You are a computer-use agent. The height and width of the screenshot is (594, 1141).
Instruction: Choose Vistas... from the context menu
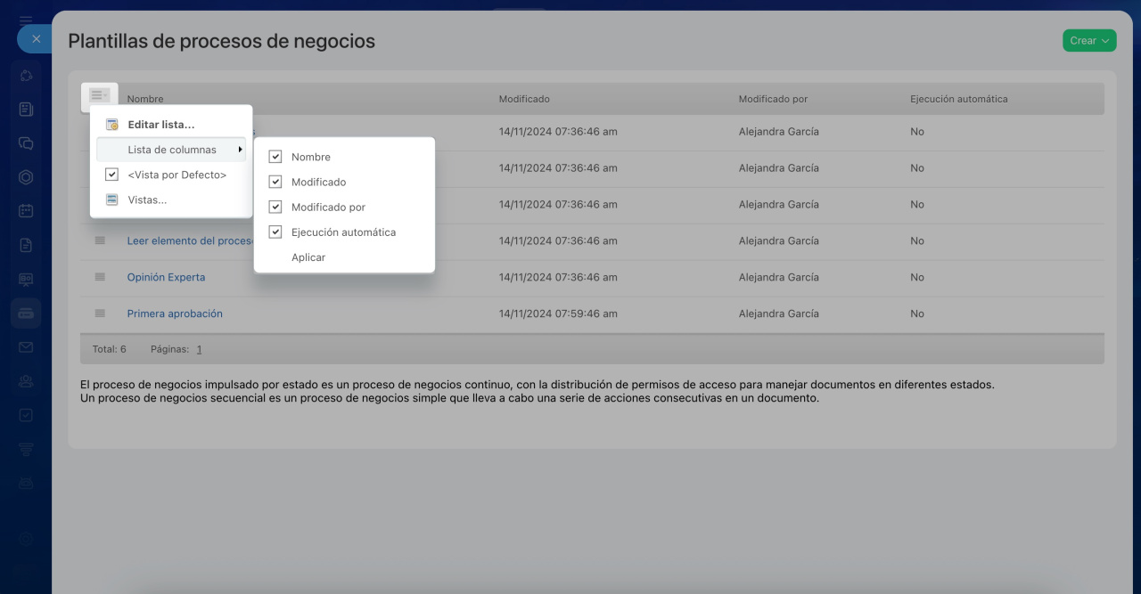147,199
